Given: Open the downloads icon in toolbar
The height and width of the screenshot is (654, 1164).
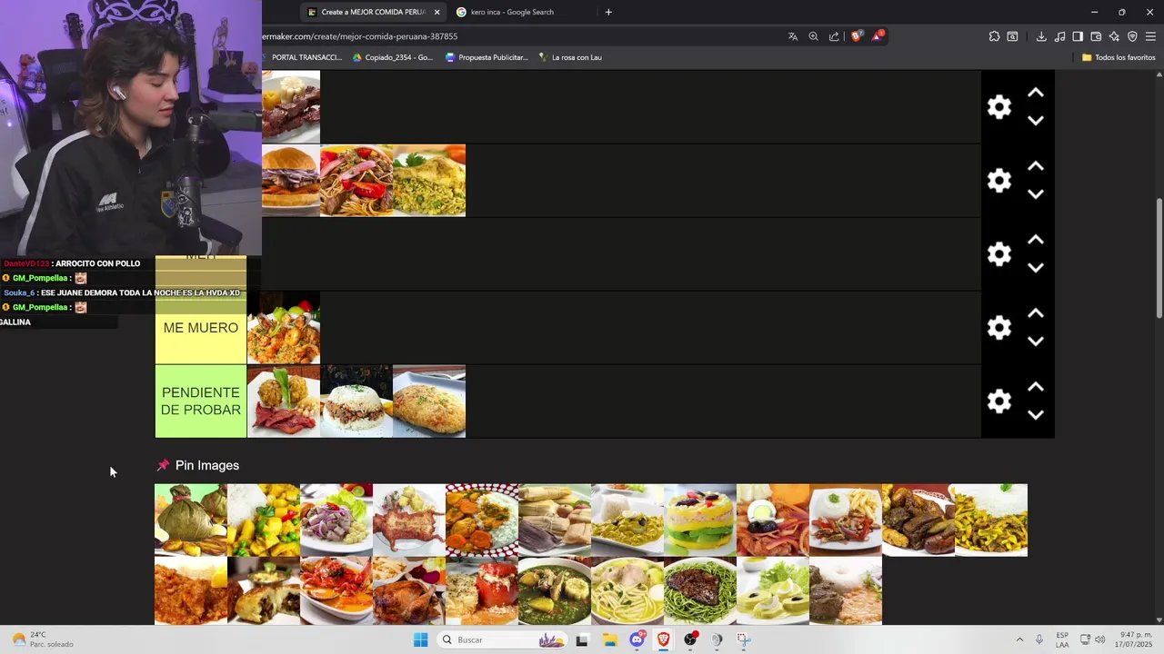Looking at the screenshot, I should 1041,36.
